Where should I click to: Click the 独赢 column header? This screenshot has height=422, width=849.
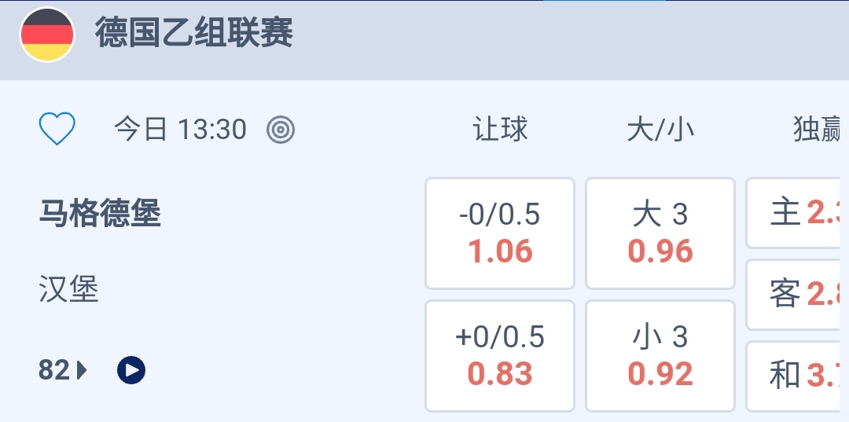coord(818,130)
